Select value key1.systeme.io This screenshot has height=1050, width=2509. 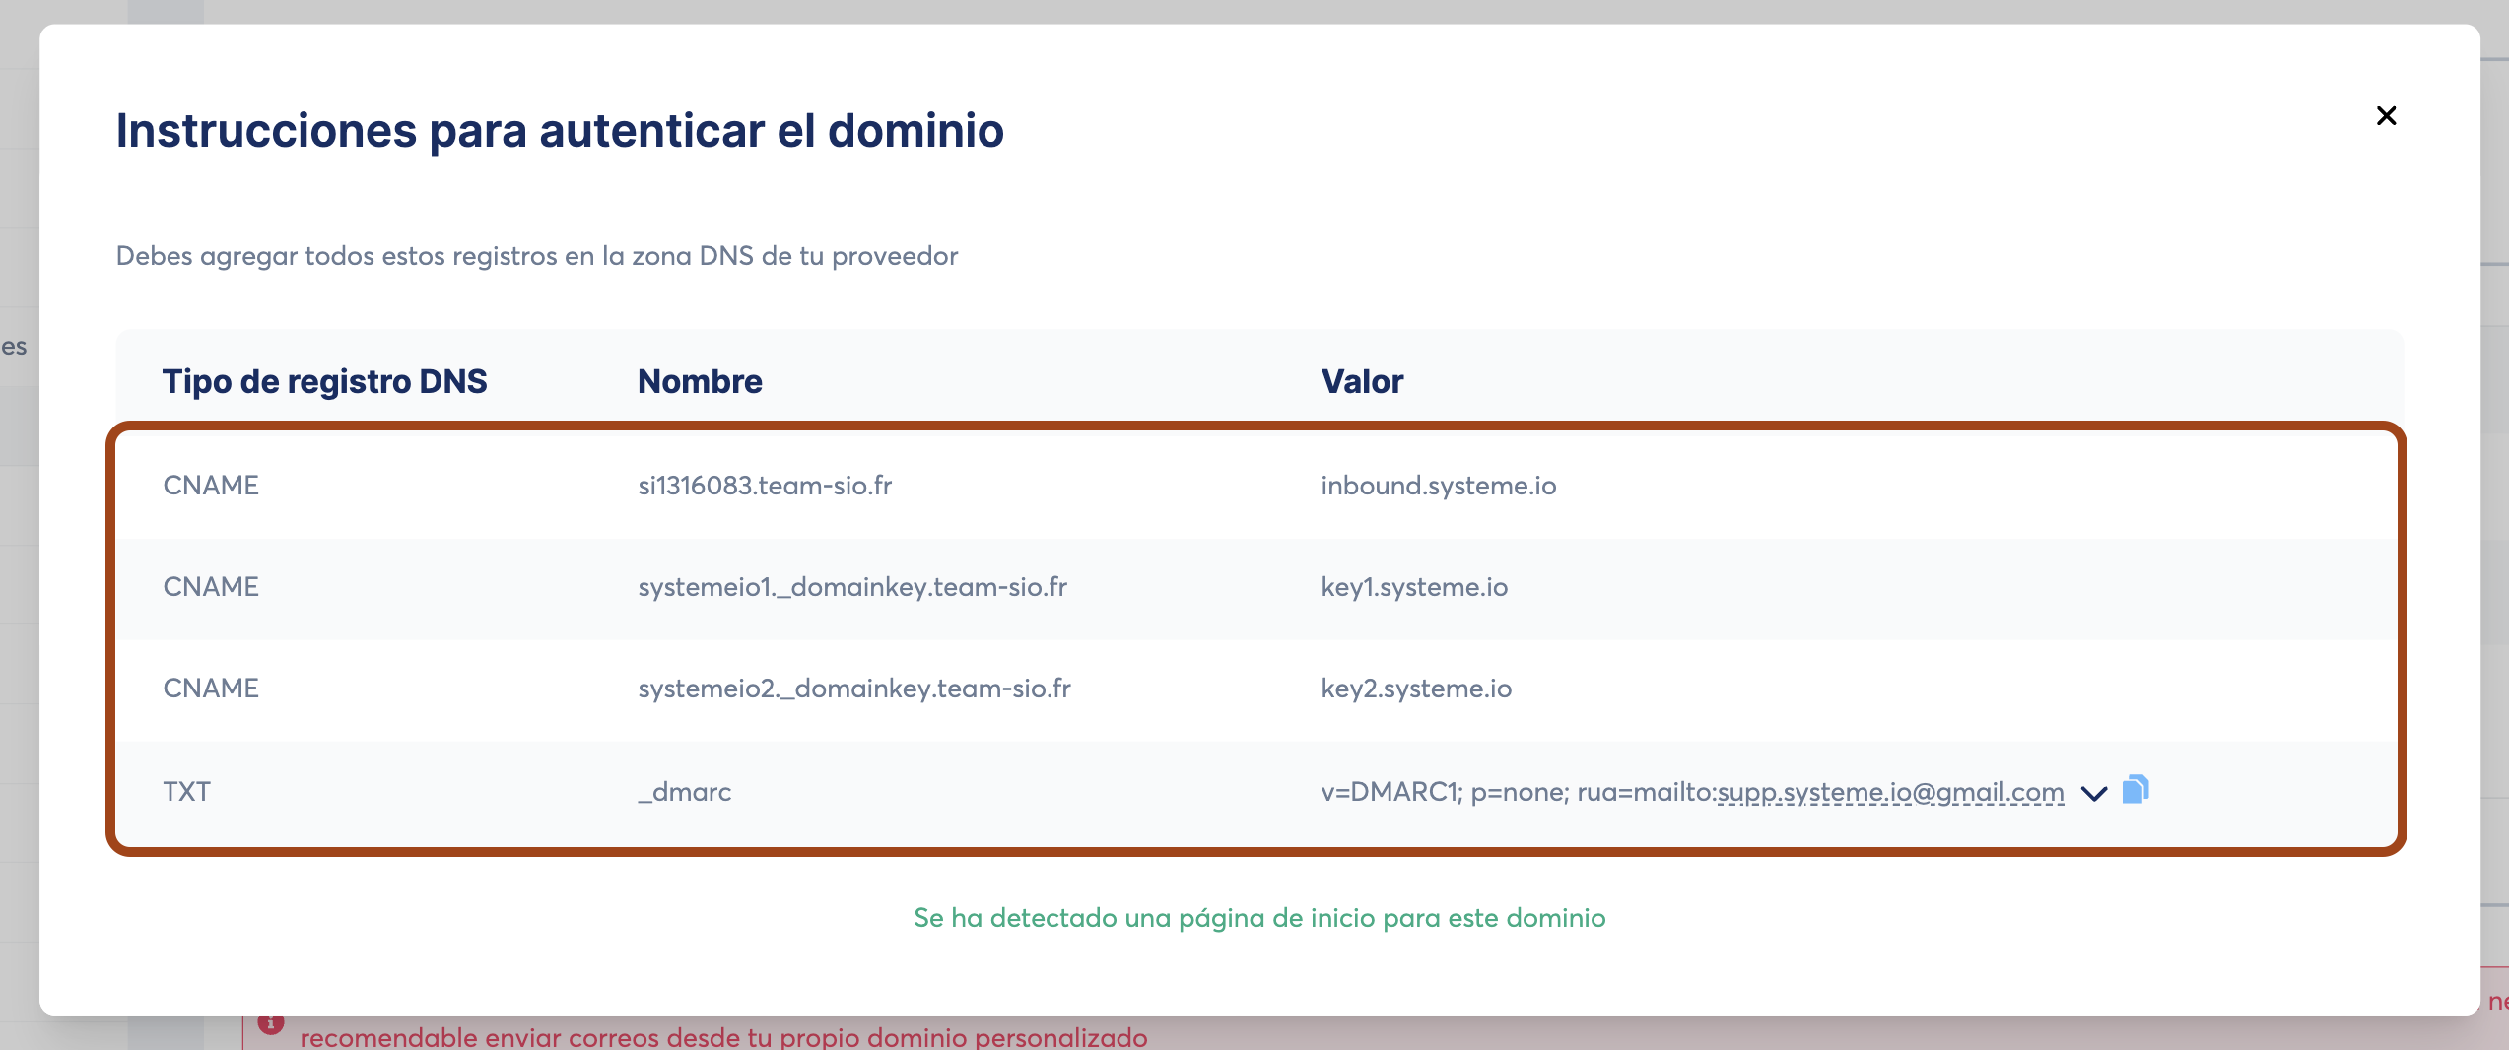[1414, 587]
